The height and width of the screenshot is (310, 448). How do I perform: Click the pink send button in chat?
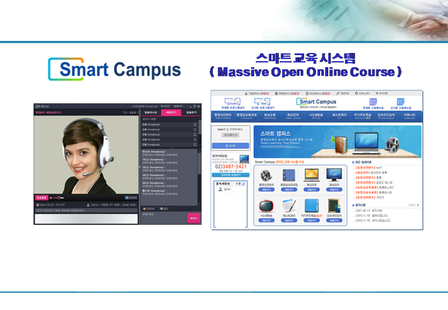pos(194,218)
